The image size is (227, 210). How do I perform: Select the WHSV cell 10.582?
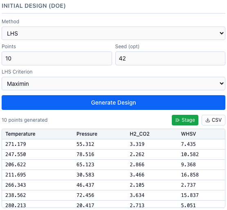[190, 154]
